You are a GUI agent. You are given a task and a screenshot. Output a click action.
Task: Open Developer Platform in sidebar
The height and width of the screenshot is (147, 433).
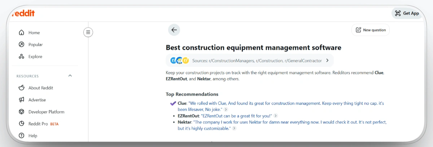[47, 112]
